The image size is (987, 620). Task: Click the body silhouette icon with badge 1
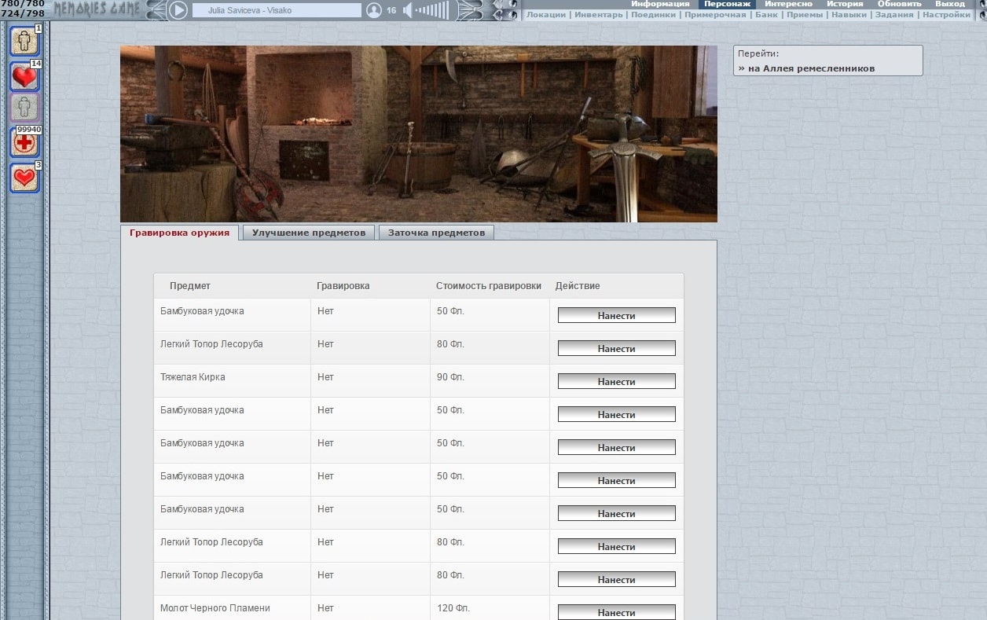pos(24,41)
